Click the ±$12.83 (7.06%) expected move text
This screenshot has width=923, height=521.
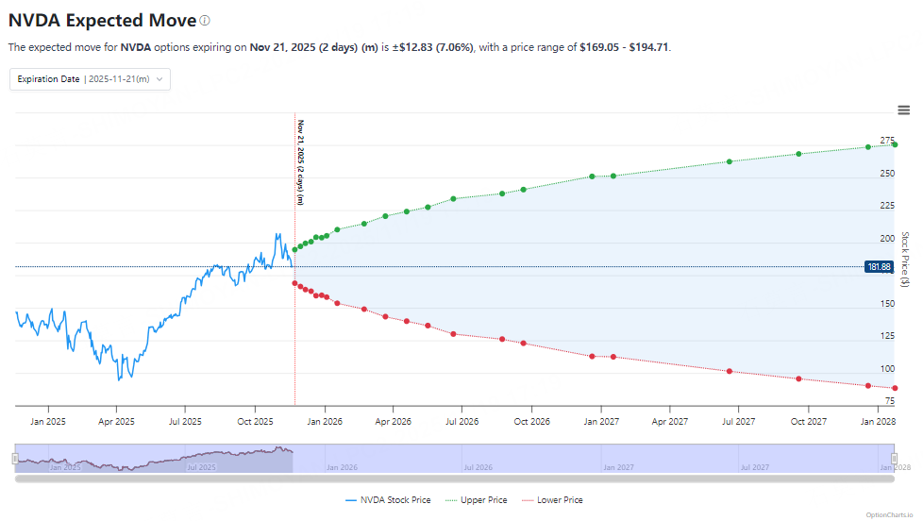point(432,47)
